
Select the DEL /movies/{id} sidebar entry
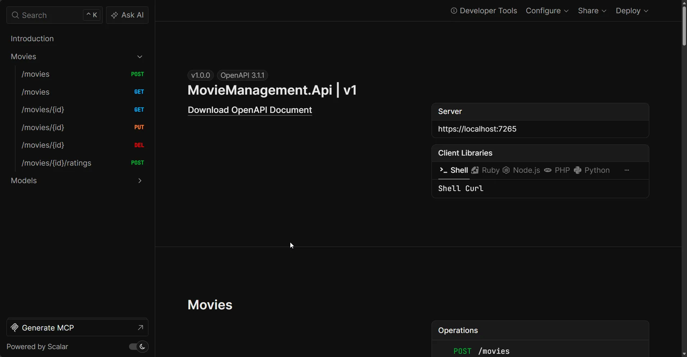(83, 145)
